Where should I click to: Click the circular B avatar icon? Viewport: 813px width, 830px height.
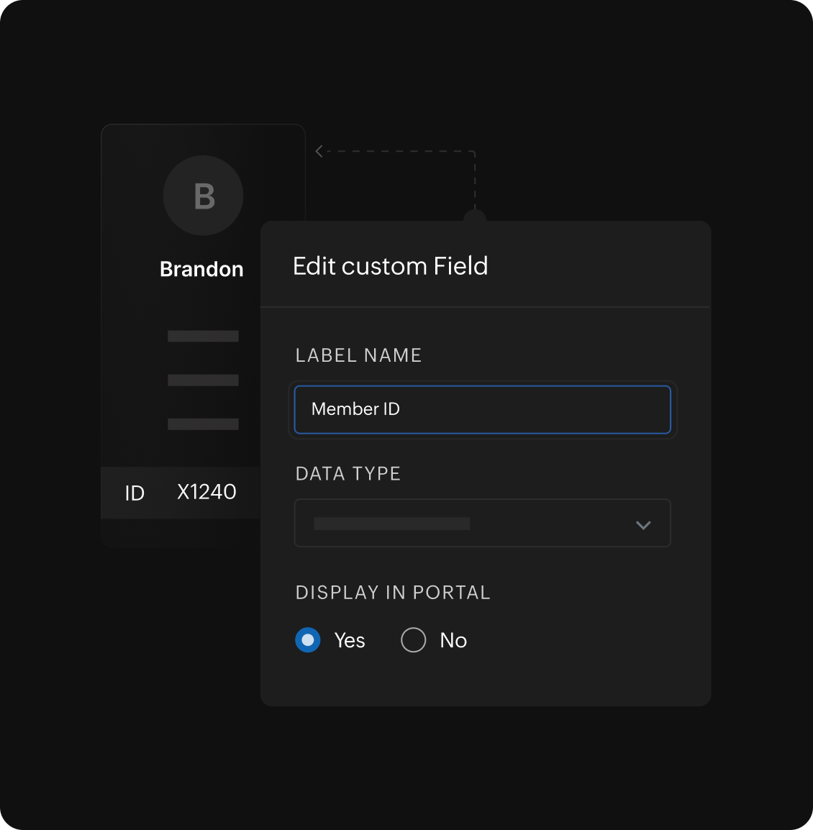coord(203,196)
